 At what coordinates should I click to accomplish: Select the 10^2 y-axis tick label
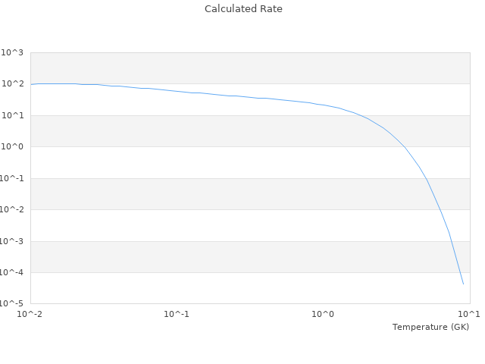click(x=12, y=84)
